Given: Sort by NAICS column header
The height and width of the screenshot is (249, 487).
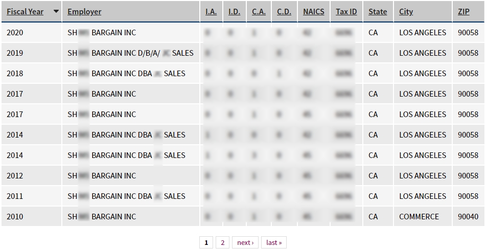Looking at the screenshot, I should coord(313,11).
